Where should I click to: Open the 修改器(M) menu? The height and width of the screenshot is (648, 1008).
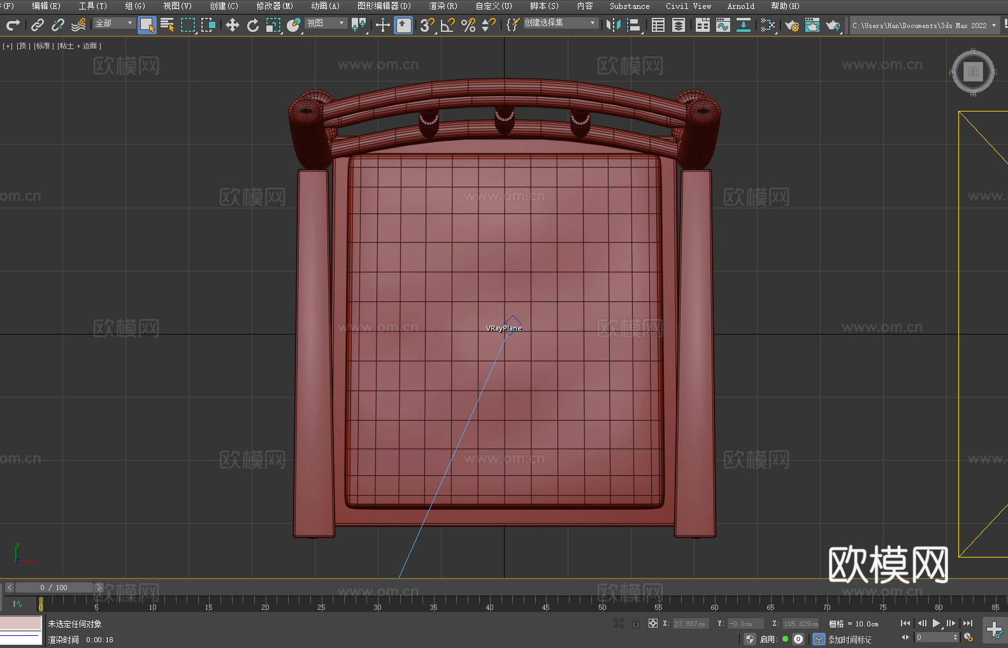pos(275,6)
